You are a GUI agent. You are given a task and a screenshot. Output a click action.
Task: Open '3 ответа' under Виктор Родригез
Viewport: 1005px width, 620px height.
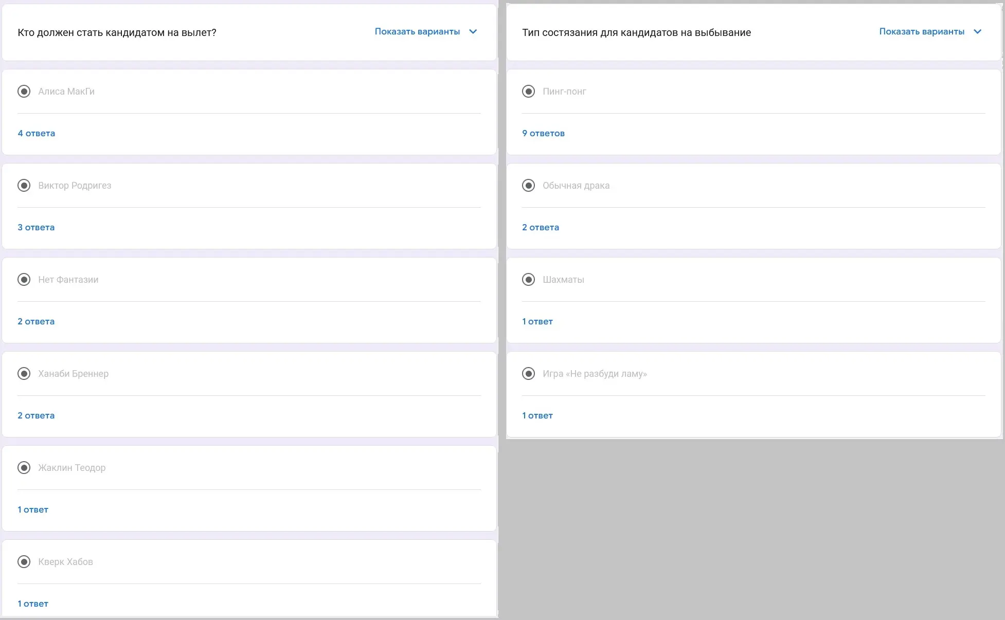pos(36,227)
